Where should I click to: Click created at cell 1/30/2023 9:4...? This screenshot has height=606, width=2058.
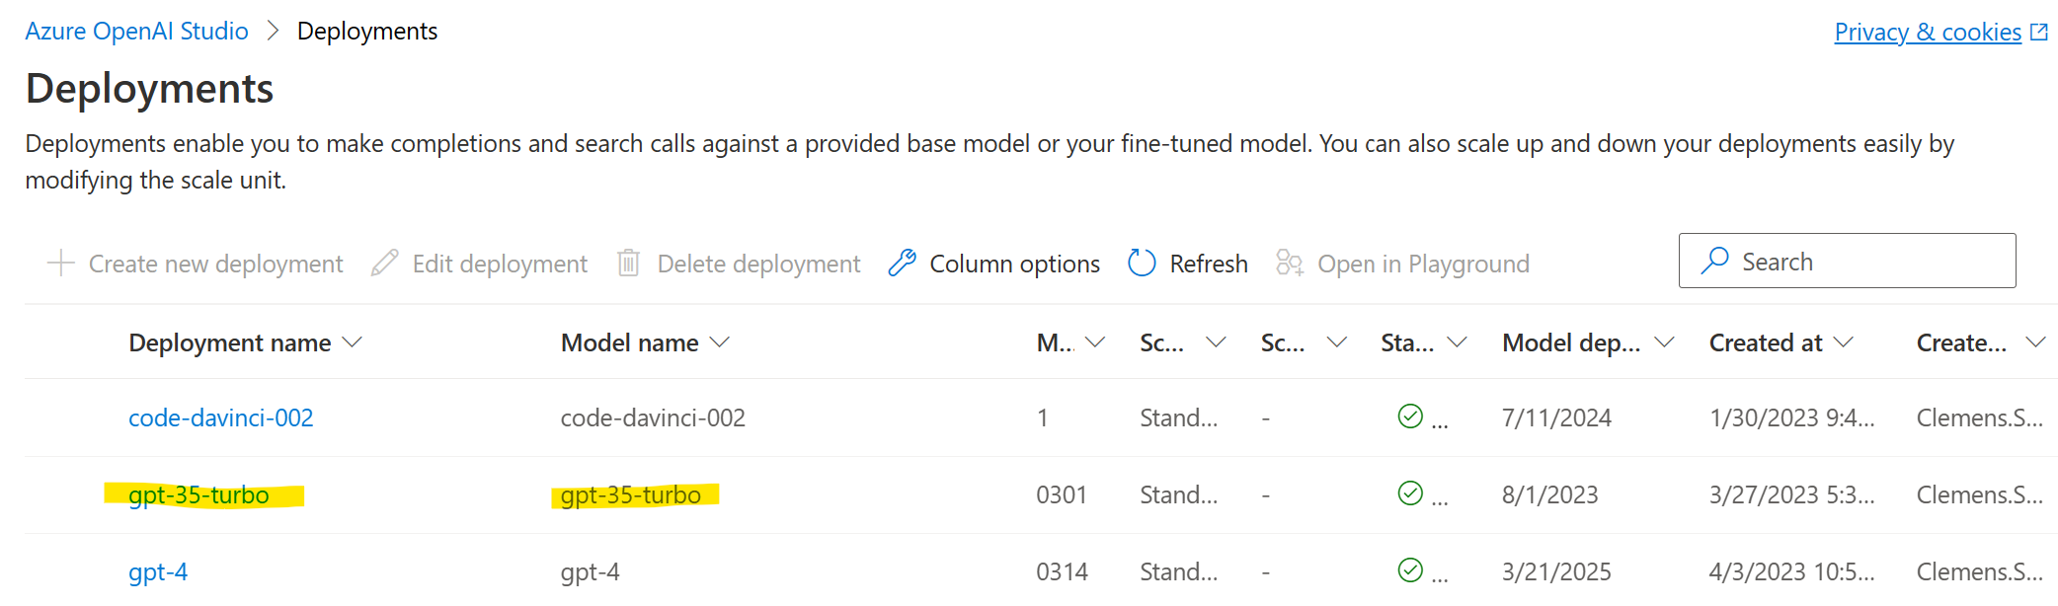1791,417
